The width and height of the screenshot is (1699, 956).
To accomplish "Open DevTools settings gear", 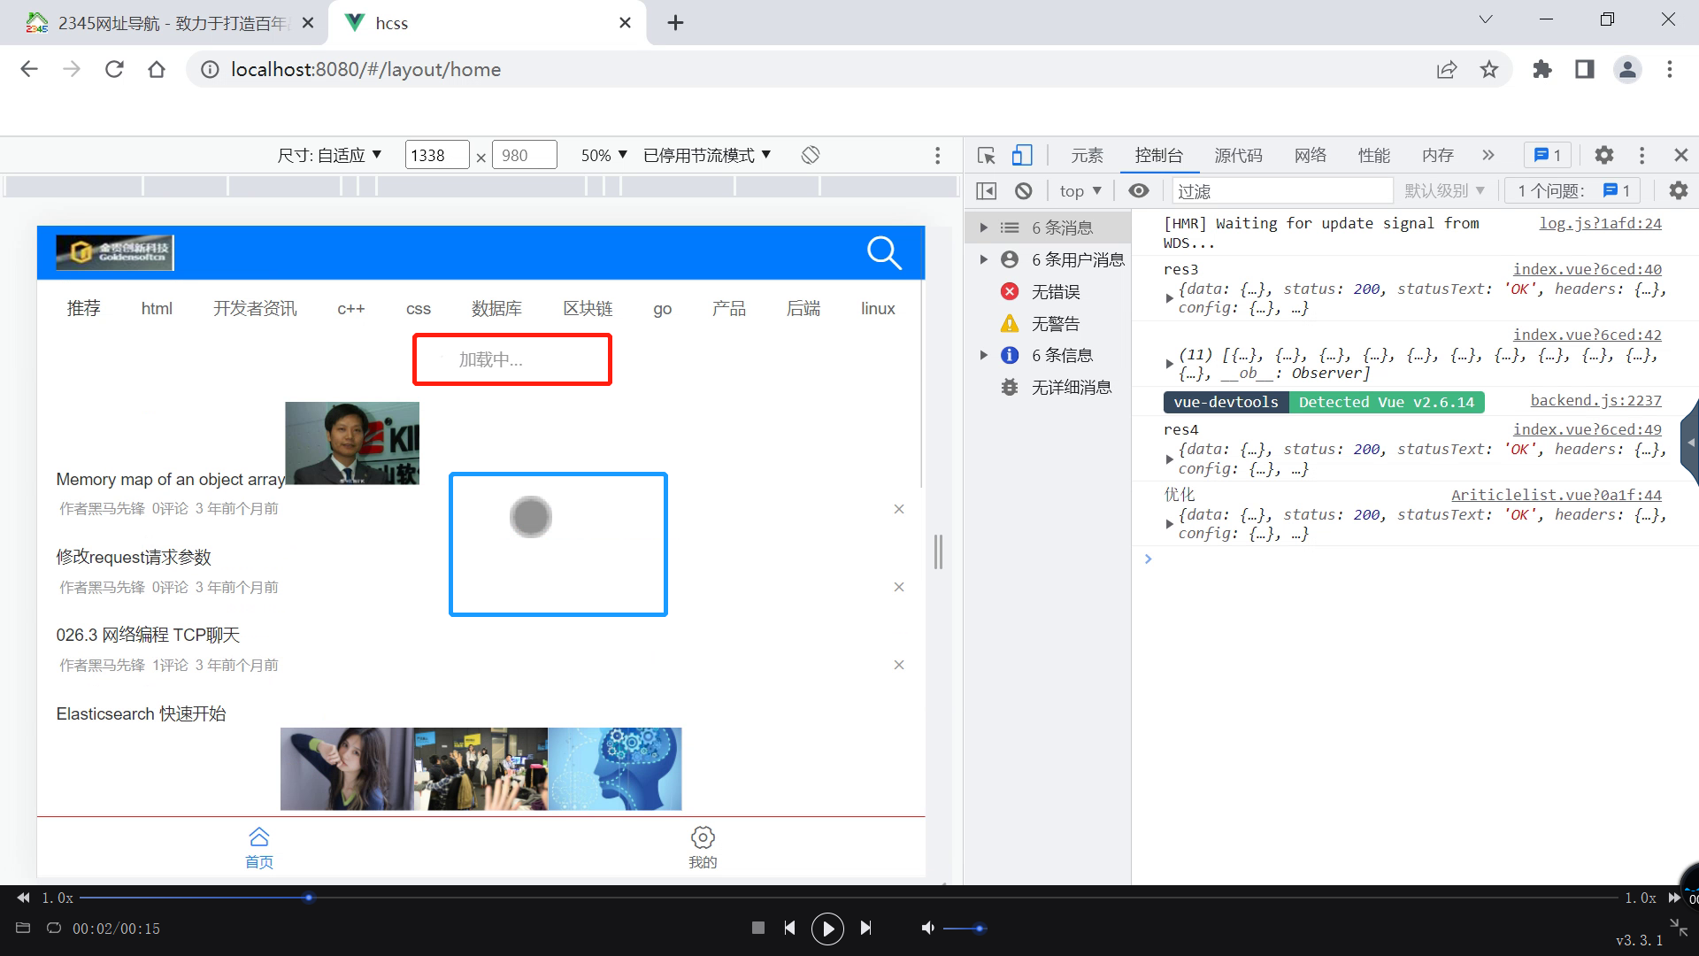I will coord(1603,156).
